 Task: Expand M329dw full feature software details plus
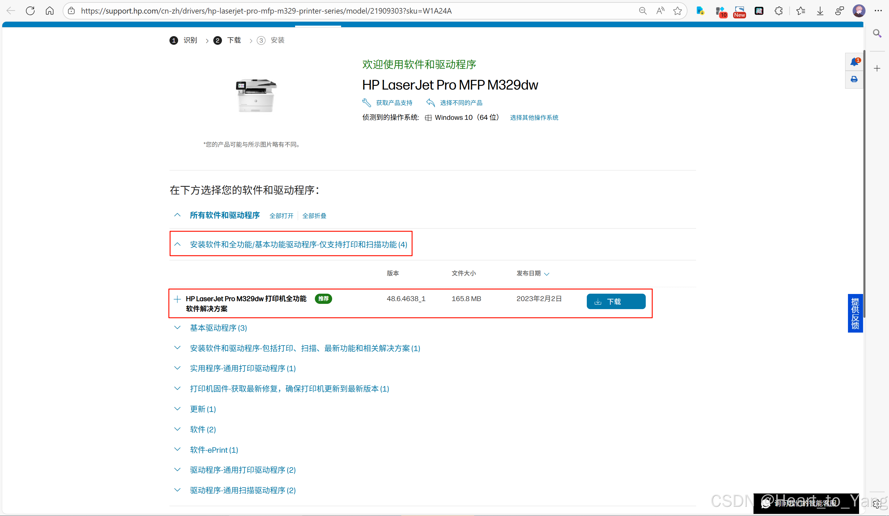coord(177,299)
